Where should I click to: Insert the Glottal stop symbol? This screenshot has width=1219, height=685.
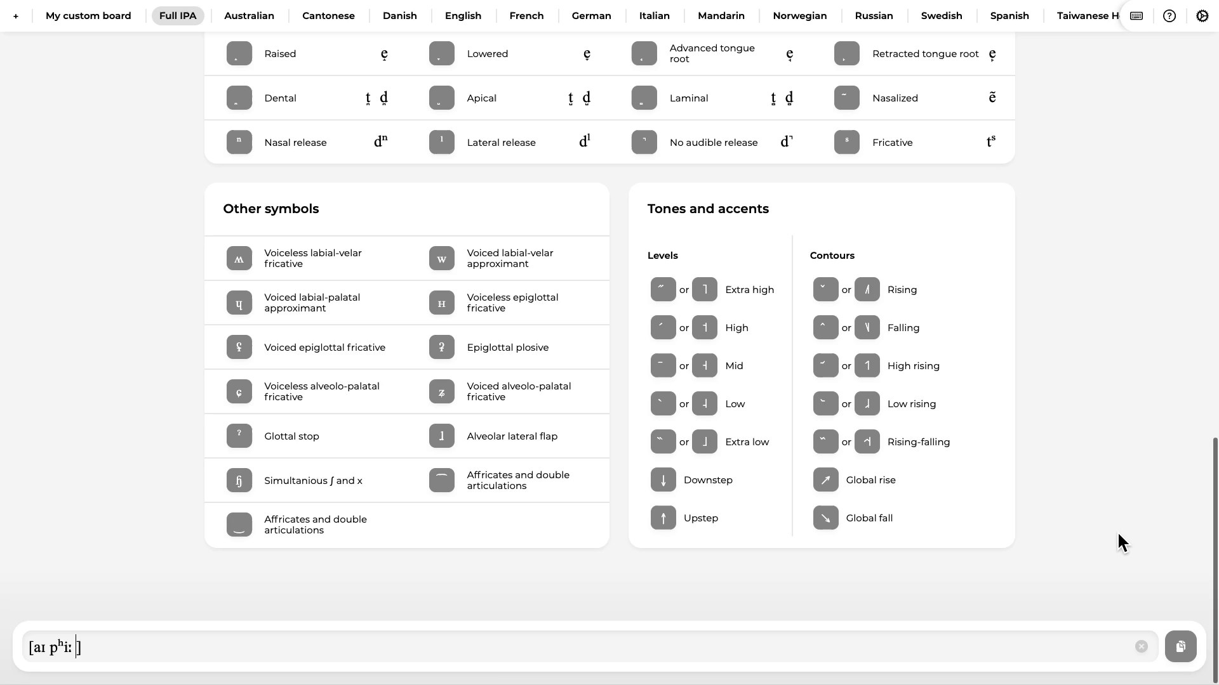(x=239, y=436)
